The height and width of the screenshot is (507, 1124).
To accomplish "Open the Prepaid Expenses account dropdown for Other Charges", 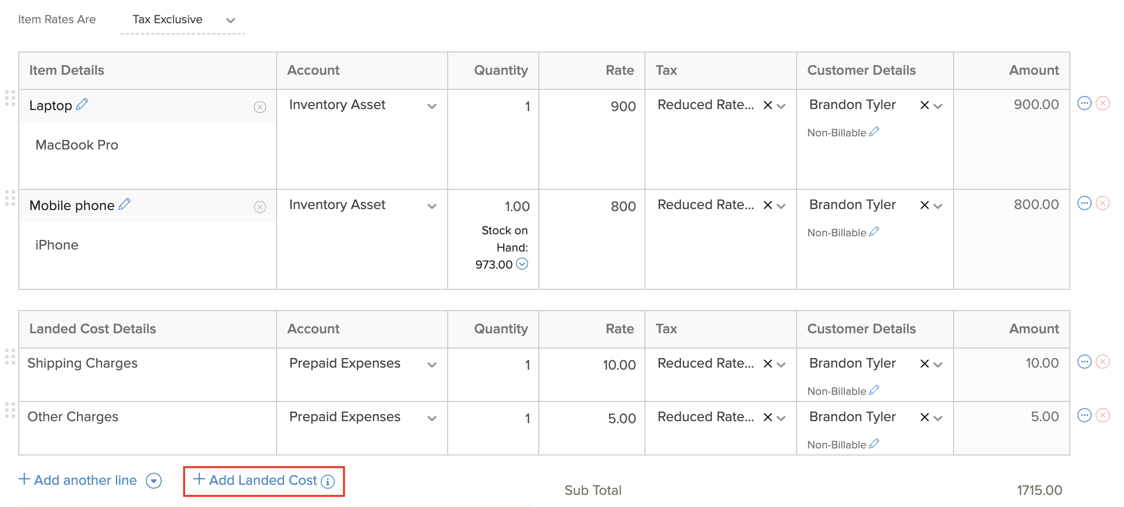I will [x=433, y=418].
